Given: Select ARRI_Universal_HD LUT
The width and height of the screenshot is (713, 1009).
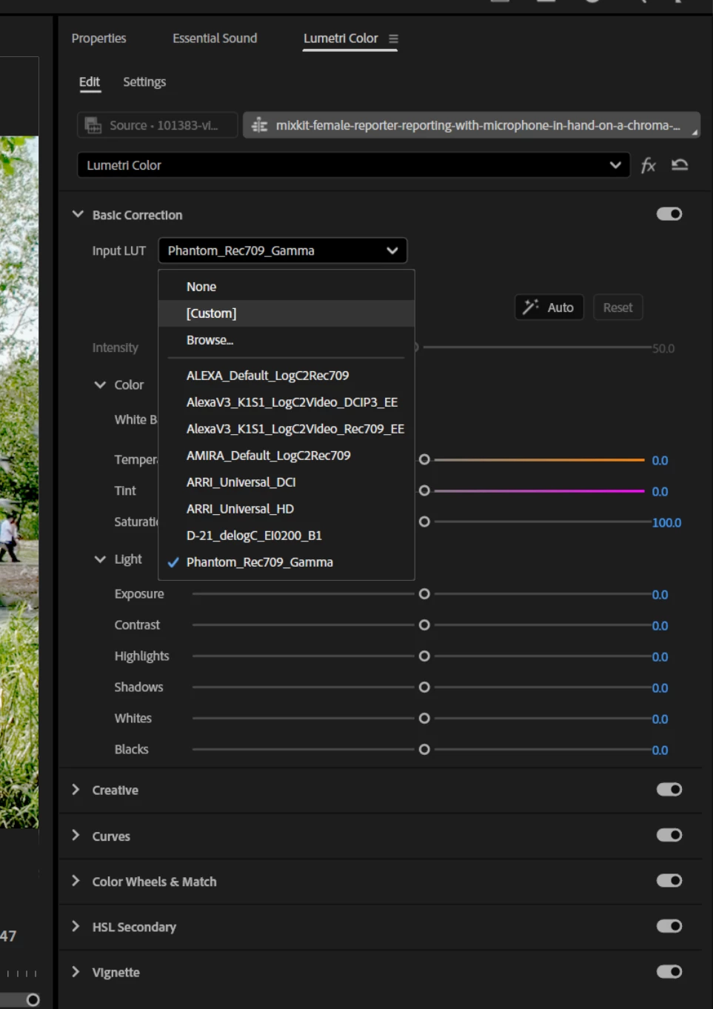Looking at the screenshot, I should (x=287, y=509).
